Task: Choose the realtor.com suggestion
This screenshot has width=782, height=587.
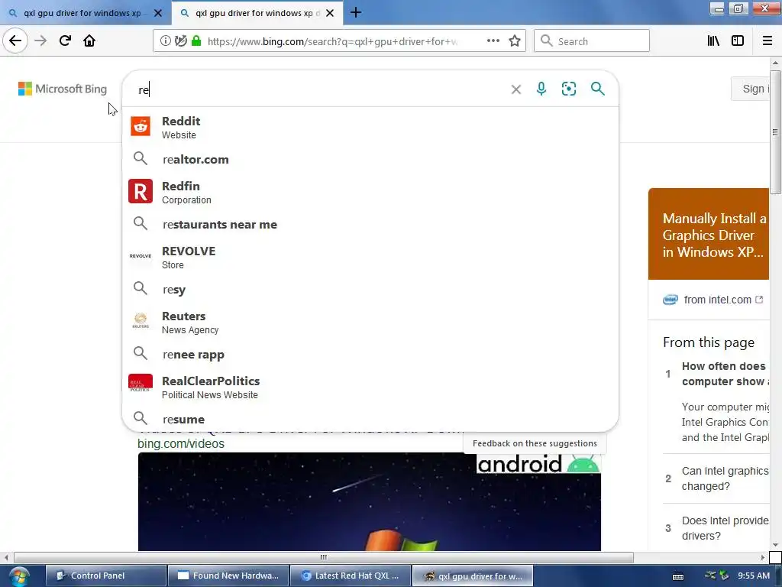Action: click(x=370, y=159)
